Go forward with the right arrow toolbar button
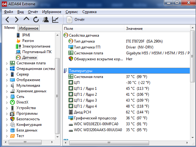This screenshot has width=196, height=147. point(17,20)
